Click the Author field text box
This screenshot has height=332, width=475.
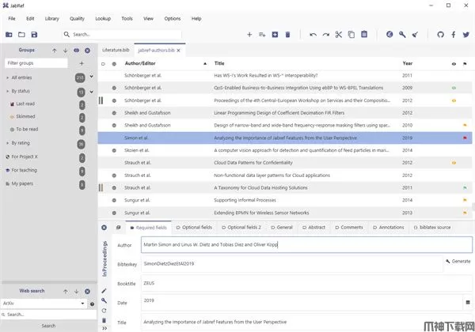tap(306, 244)
